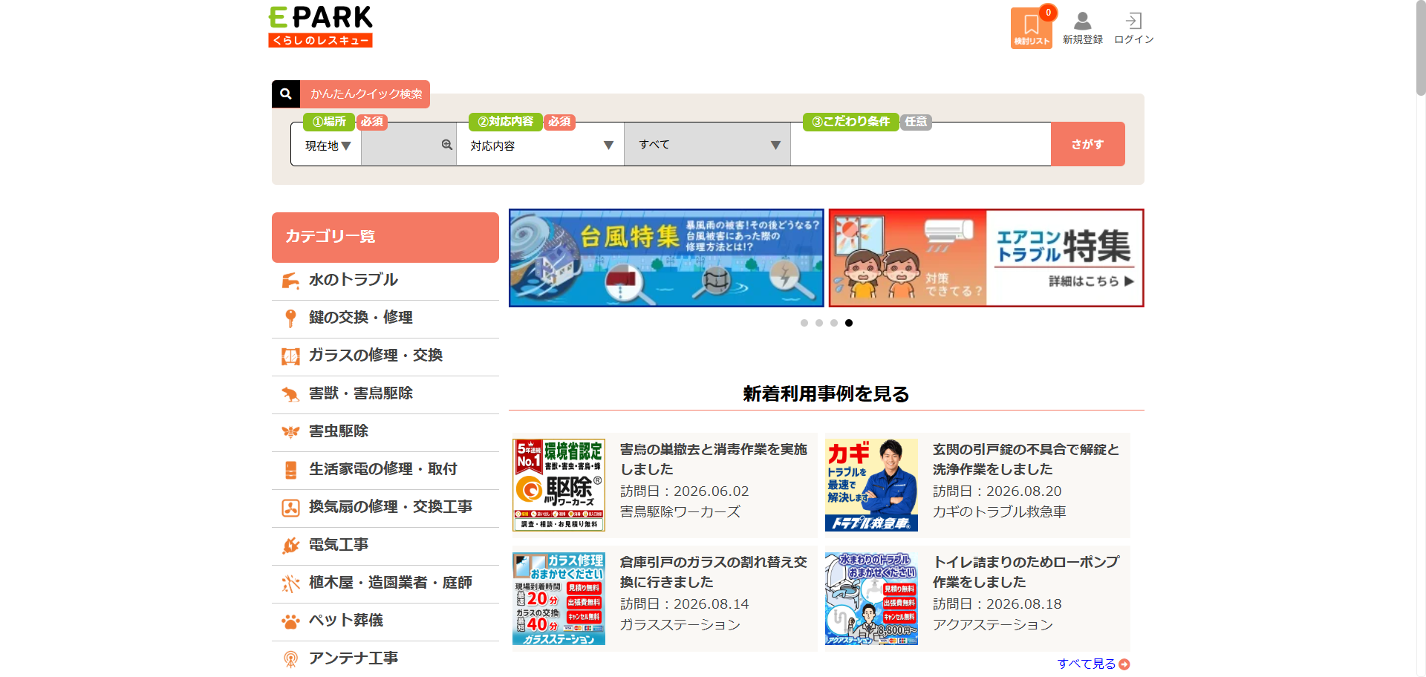Open the すべて dropdown
Image resolution: width=1426 pixels, height=677 pixels.
[x=708, y=145]
